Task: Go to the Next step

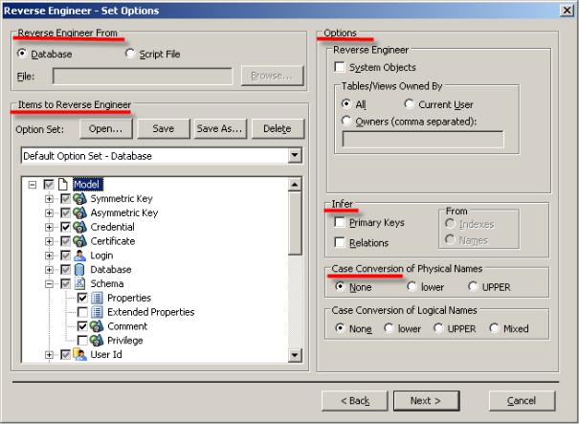Action: [427, 401]
